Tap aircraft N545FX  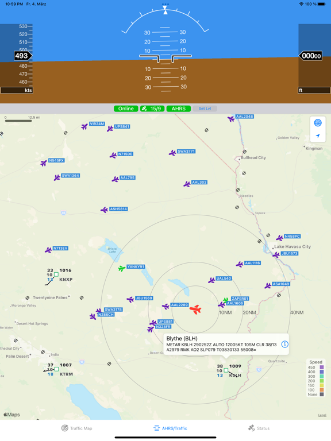tap(43, 163)
